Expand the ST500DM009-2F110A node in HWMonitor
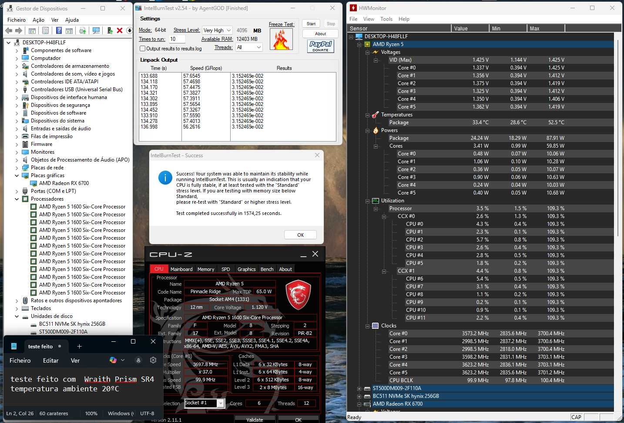Screen dimensions: 624x423 (x=359, y=388)
